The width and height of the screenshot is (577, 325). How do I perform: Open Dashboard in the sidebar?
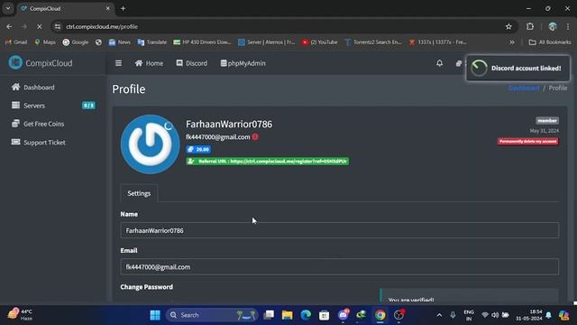[33, 88]
